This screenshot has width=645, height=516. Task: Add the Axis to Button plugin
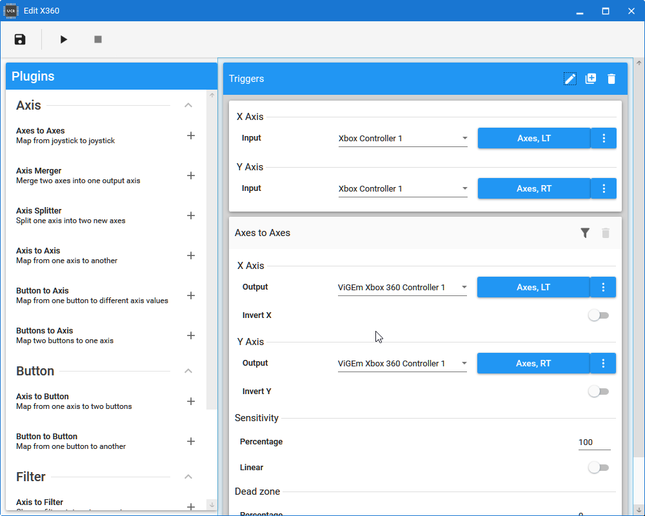pyautogui.click(x=191, y=401)
